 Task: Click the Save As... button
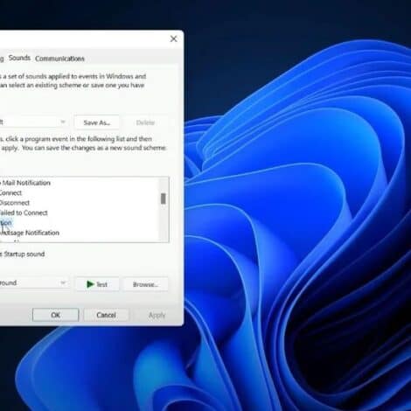[97, 122]
